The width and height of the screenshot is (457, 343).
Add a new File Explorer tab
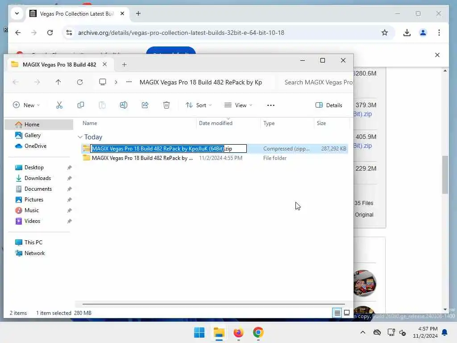tap(124, 65)
